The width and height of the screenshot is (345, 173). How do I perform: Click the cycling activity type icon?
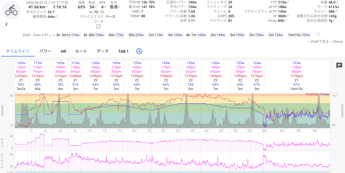[x=12, y=9]
